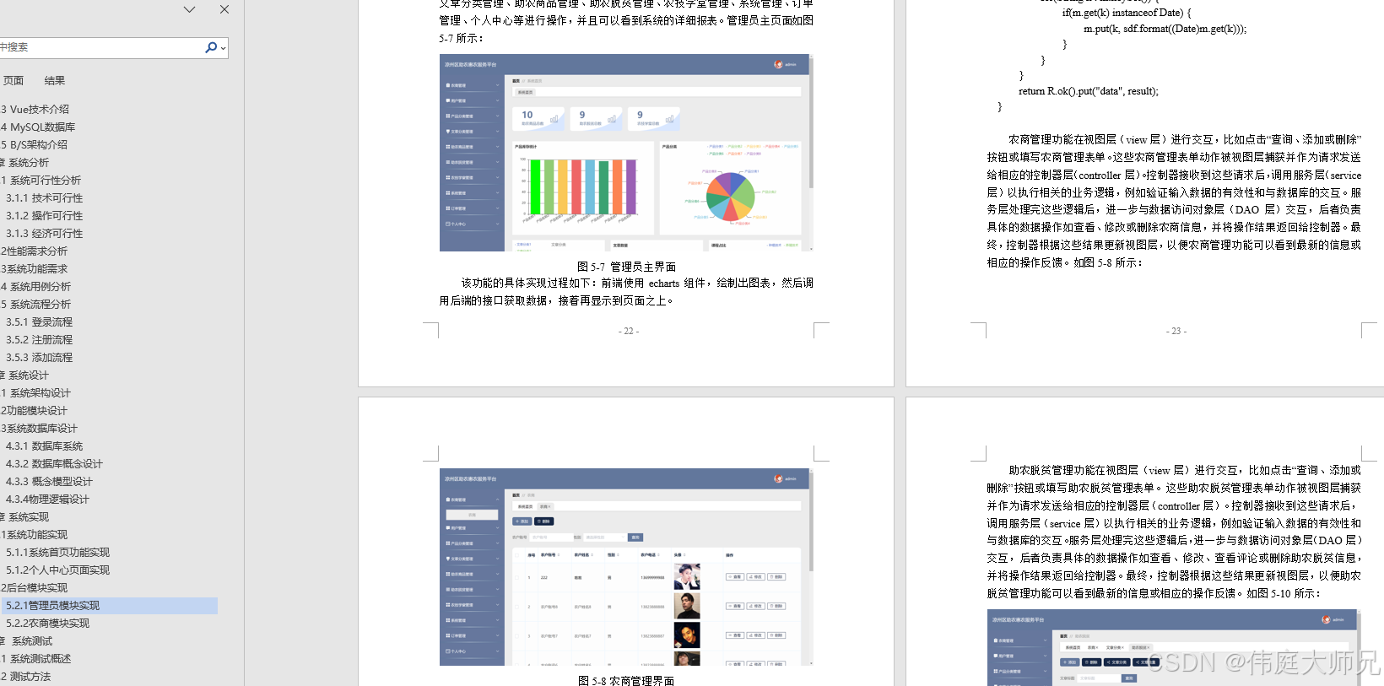Open the navigation pane options chevron

tap(189, 9)
